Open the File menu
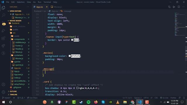Viewport: 187px width, 105px height. tap(8, 2)
